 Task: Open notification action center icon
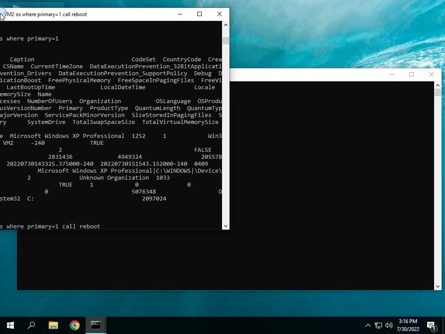coord(432,325)
